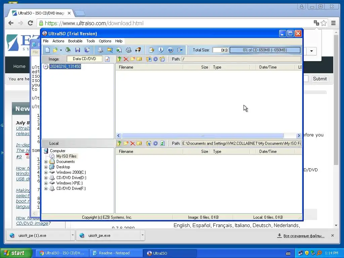The image size is (344, 258).
Task: Click the Exit door toolbar icon
Action: pos(180,50)
